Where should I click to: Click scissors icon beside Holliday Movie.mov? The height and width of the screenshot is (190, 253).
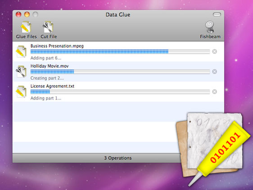(21, 72)
